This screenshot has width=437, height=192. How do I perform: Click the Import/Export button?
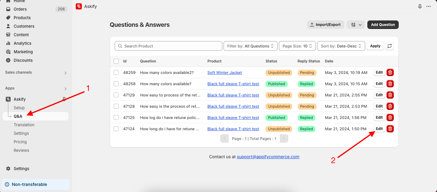[x=326, y=25]
